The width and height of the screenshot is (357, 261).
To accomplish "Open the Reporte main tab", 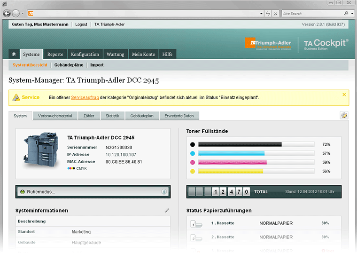I will click(x=55, y=54).
